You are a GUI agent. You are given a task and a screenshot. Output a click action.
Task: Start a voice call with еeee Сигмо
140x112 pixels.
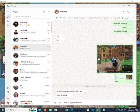(x=128, y=11)
